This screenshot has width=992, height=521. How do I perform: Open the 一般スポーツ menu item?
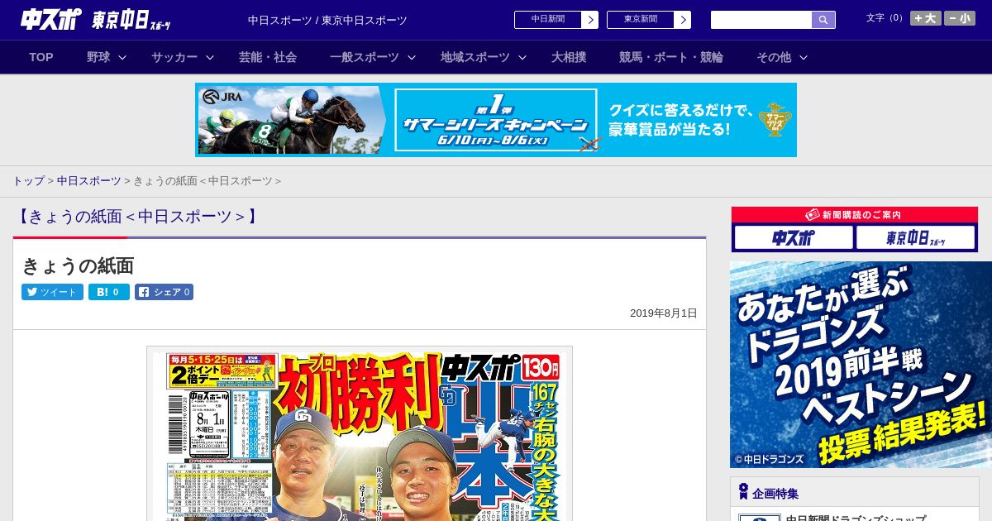click(365, 57)
